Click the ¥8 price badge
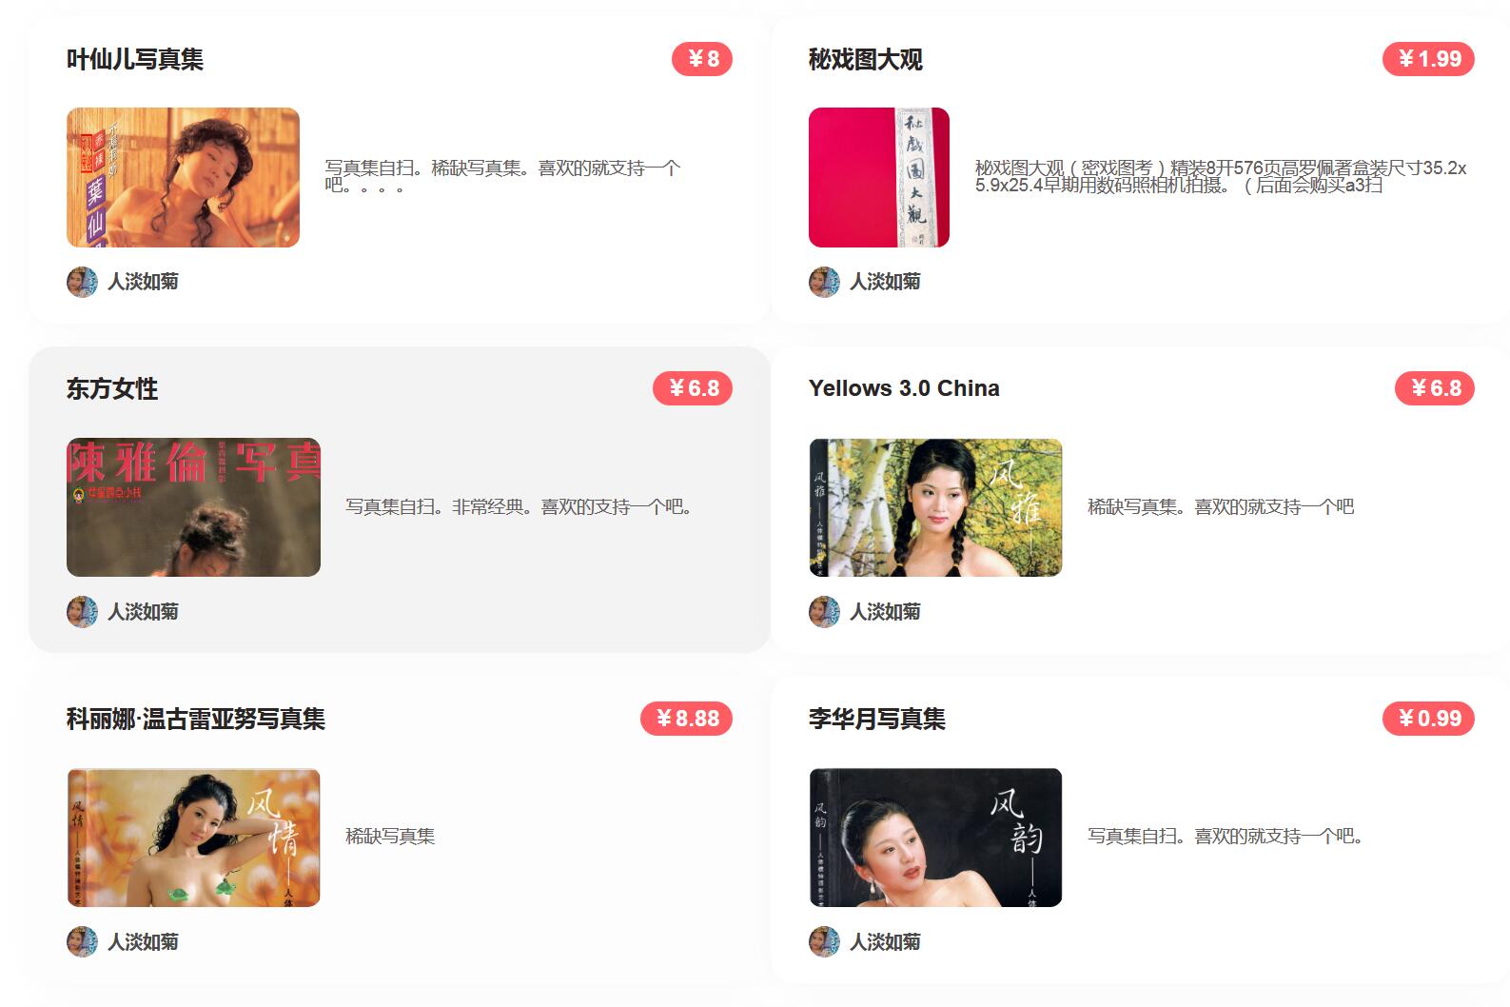Viewport: 1510px width, 1007px height. click(x=702, y=59)
